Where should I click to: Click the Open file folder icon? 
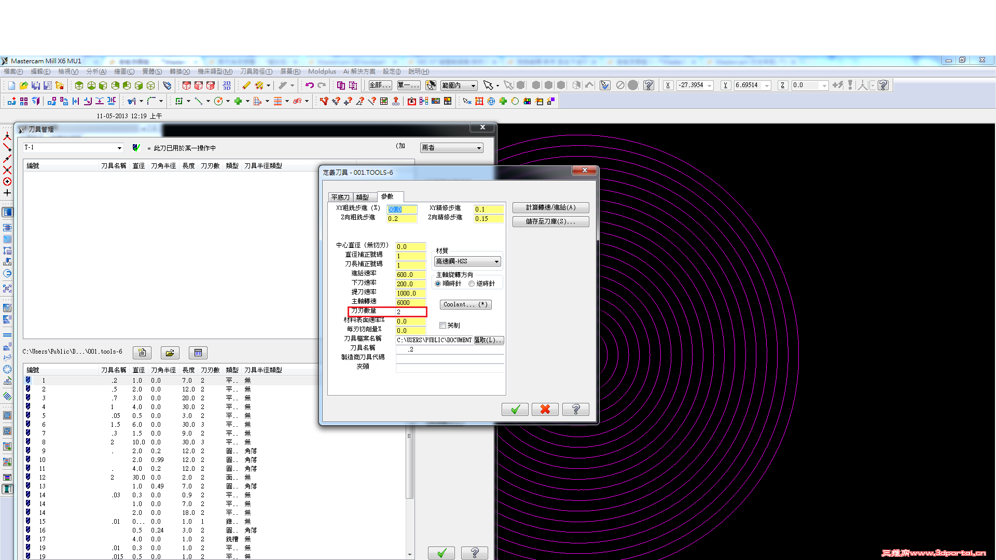tap(23, 86)
